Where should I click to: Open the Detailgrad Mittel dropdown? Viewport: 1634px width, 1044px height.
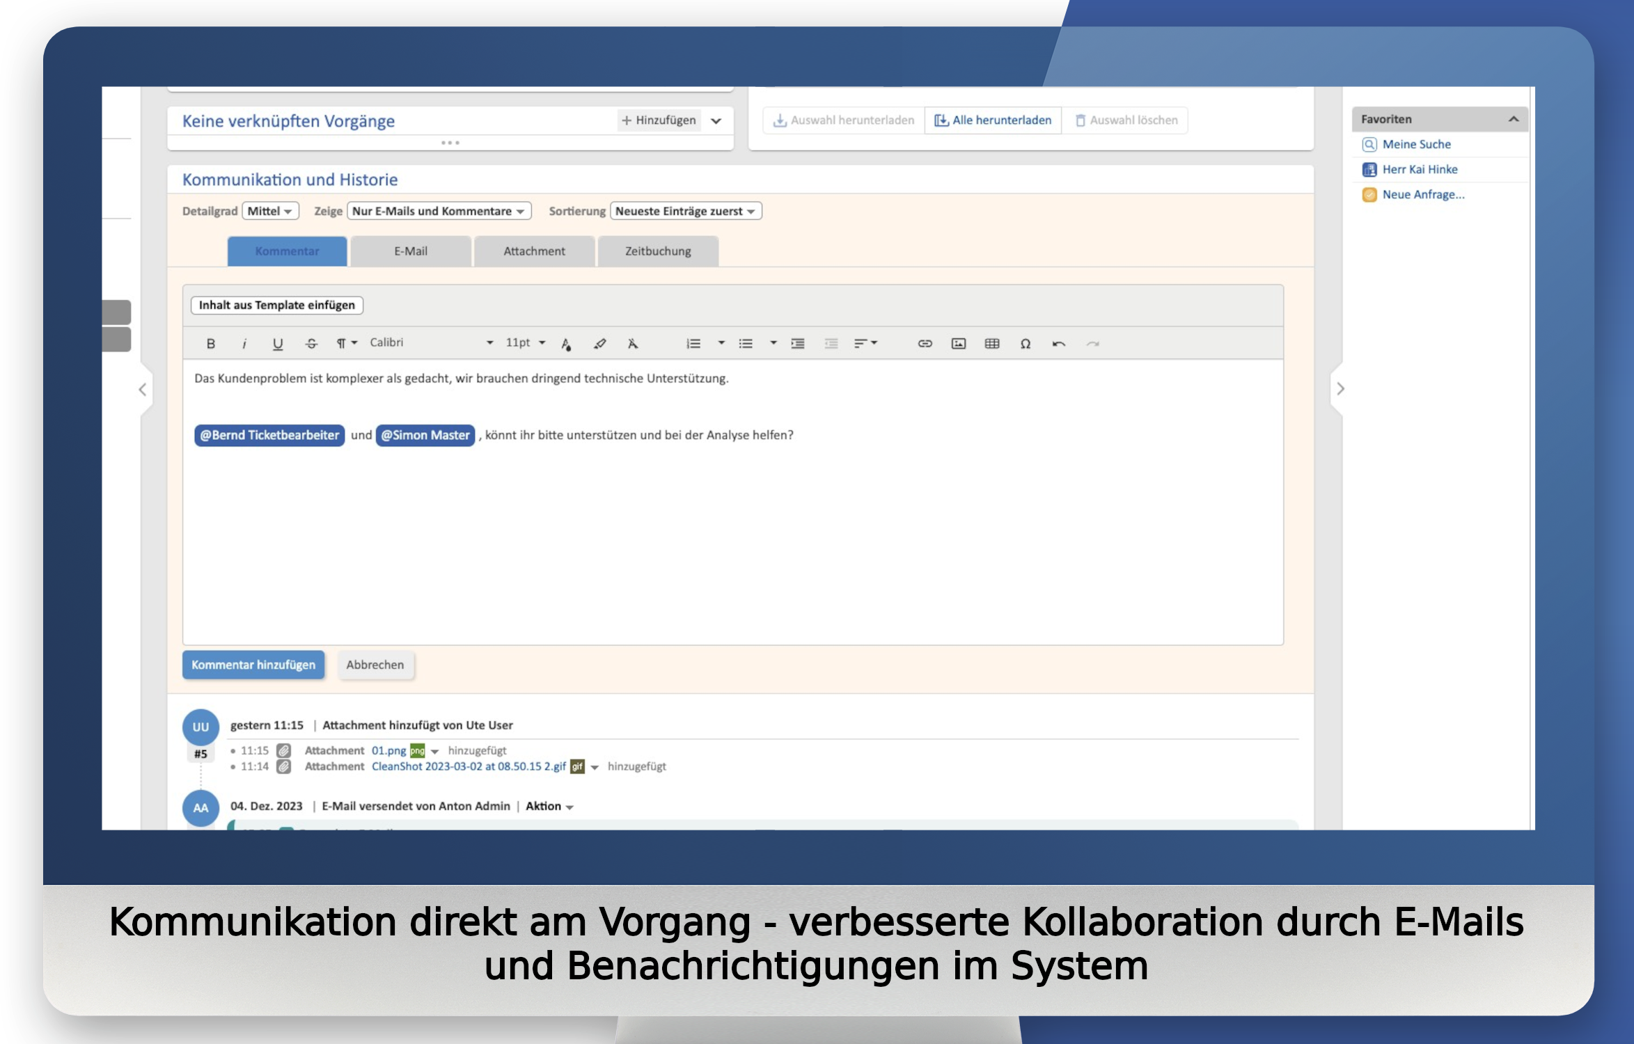click(x=270, y=211)
